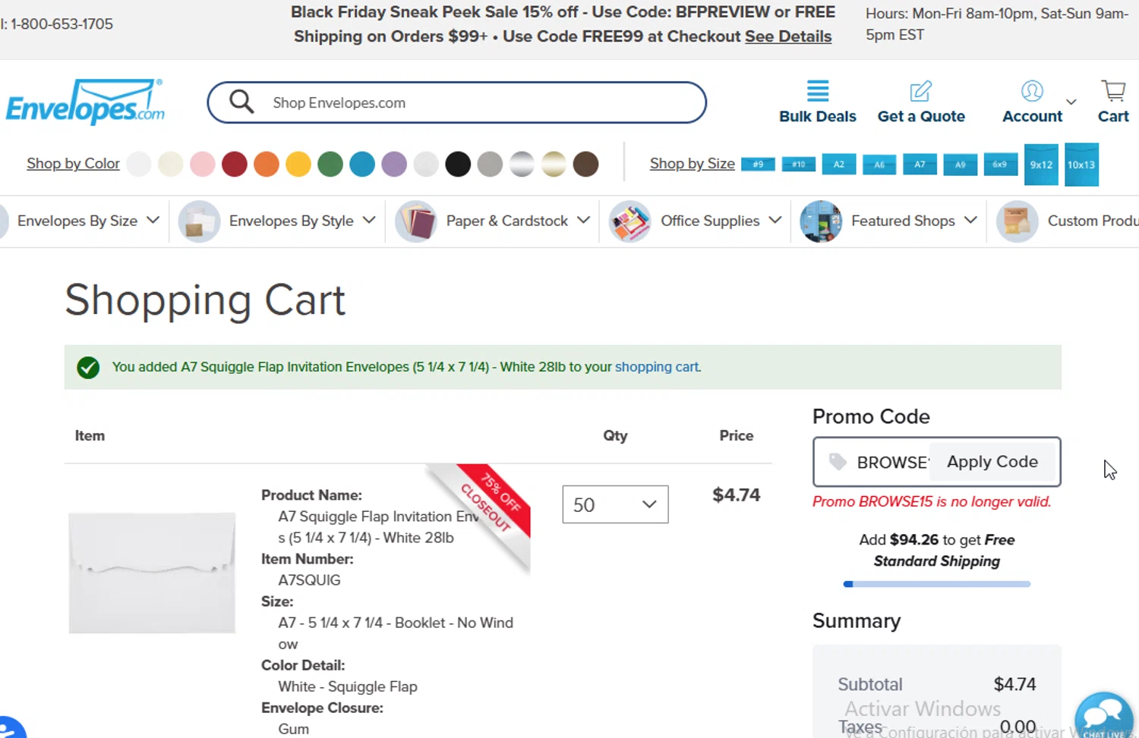Choose the A7 envelope size icon
Image resolution: width=1139 pixels, height=738 pixels.
pos(920,165)
